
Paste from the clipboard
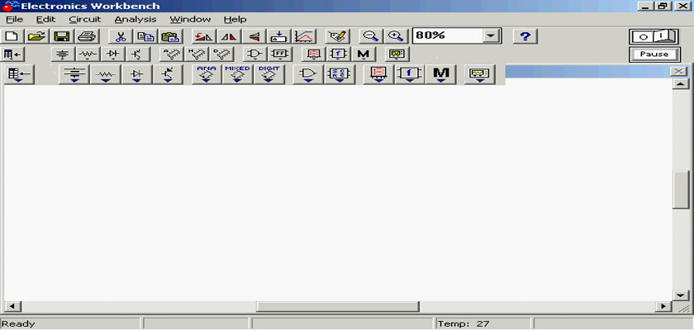pyautogui.click(x=170, y=36)
